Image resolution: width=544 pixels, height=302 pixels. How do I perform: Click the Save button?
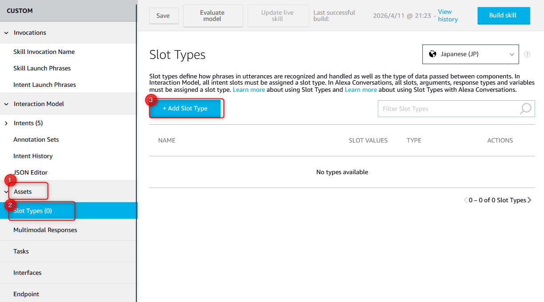163,16
